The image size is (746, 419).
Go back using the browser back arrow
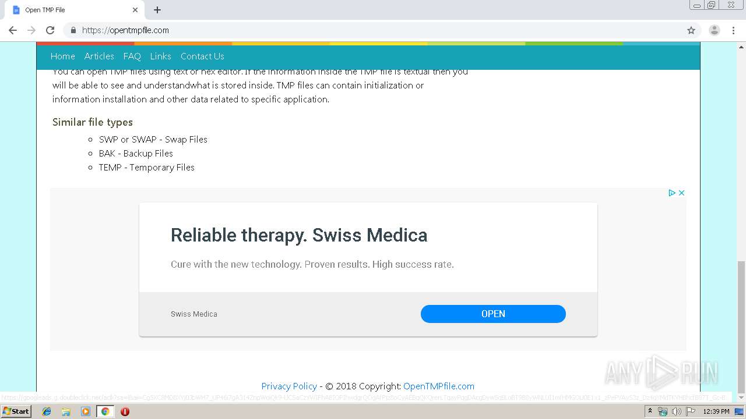coord(13,30)
